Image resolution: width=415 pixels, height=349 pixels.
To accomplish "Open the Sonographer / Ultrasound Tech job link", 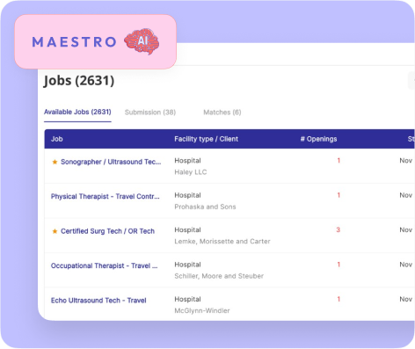I will pos(111,162).
